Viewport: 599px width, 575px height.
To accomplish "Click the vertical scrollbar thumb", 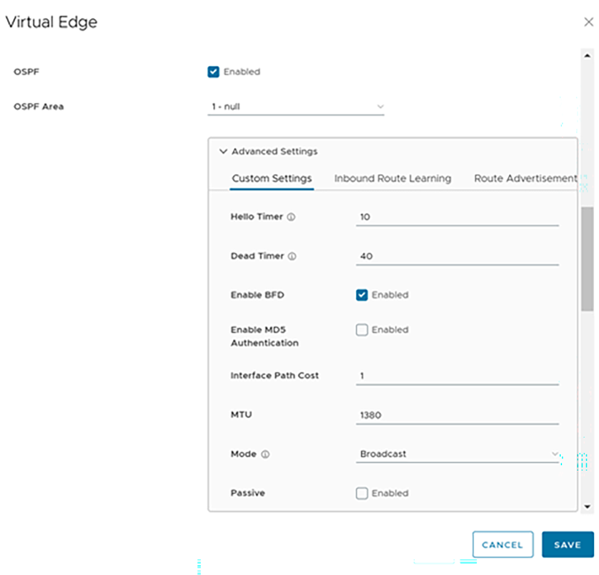I will (x=587, y=259).
